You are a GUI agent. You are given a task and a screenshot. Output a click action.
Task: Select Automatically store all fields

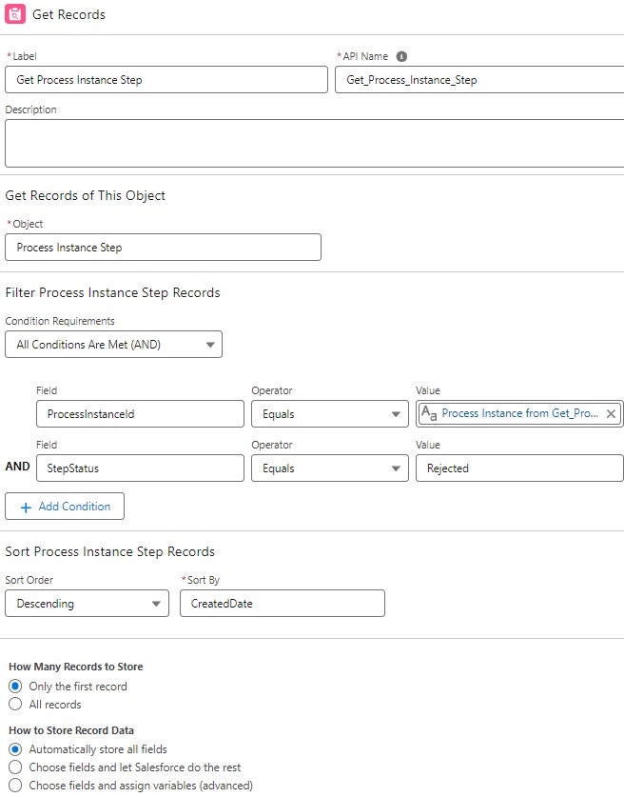pyautogui.click(x=15, y=749)
